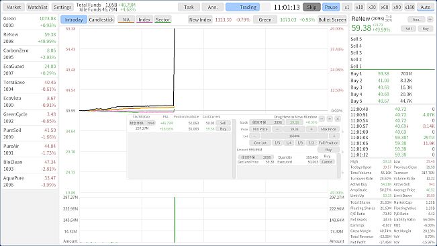The image size is (437, 246).
Task: Submit order with Buy button under Amount
Action: (328, 150)
